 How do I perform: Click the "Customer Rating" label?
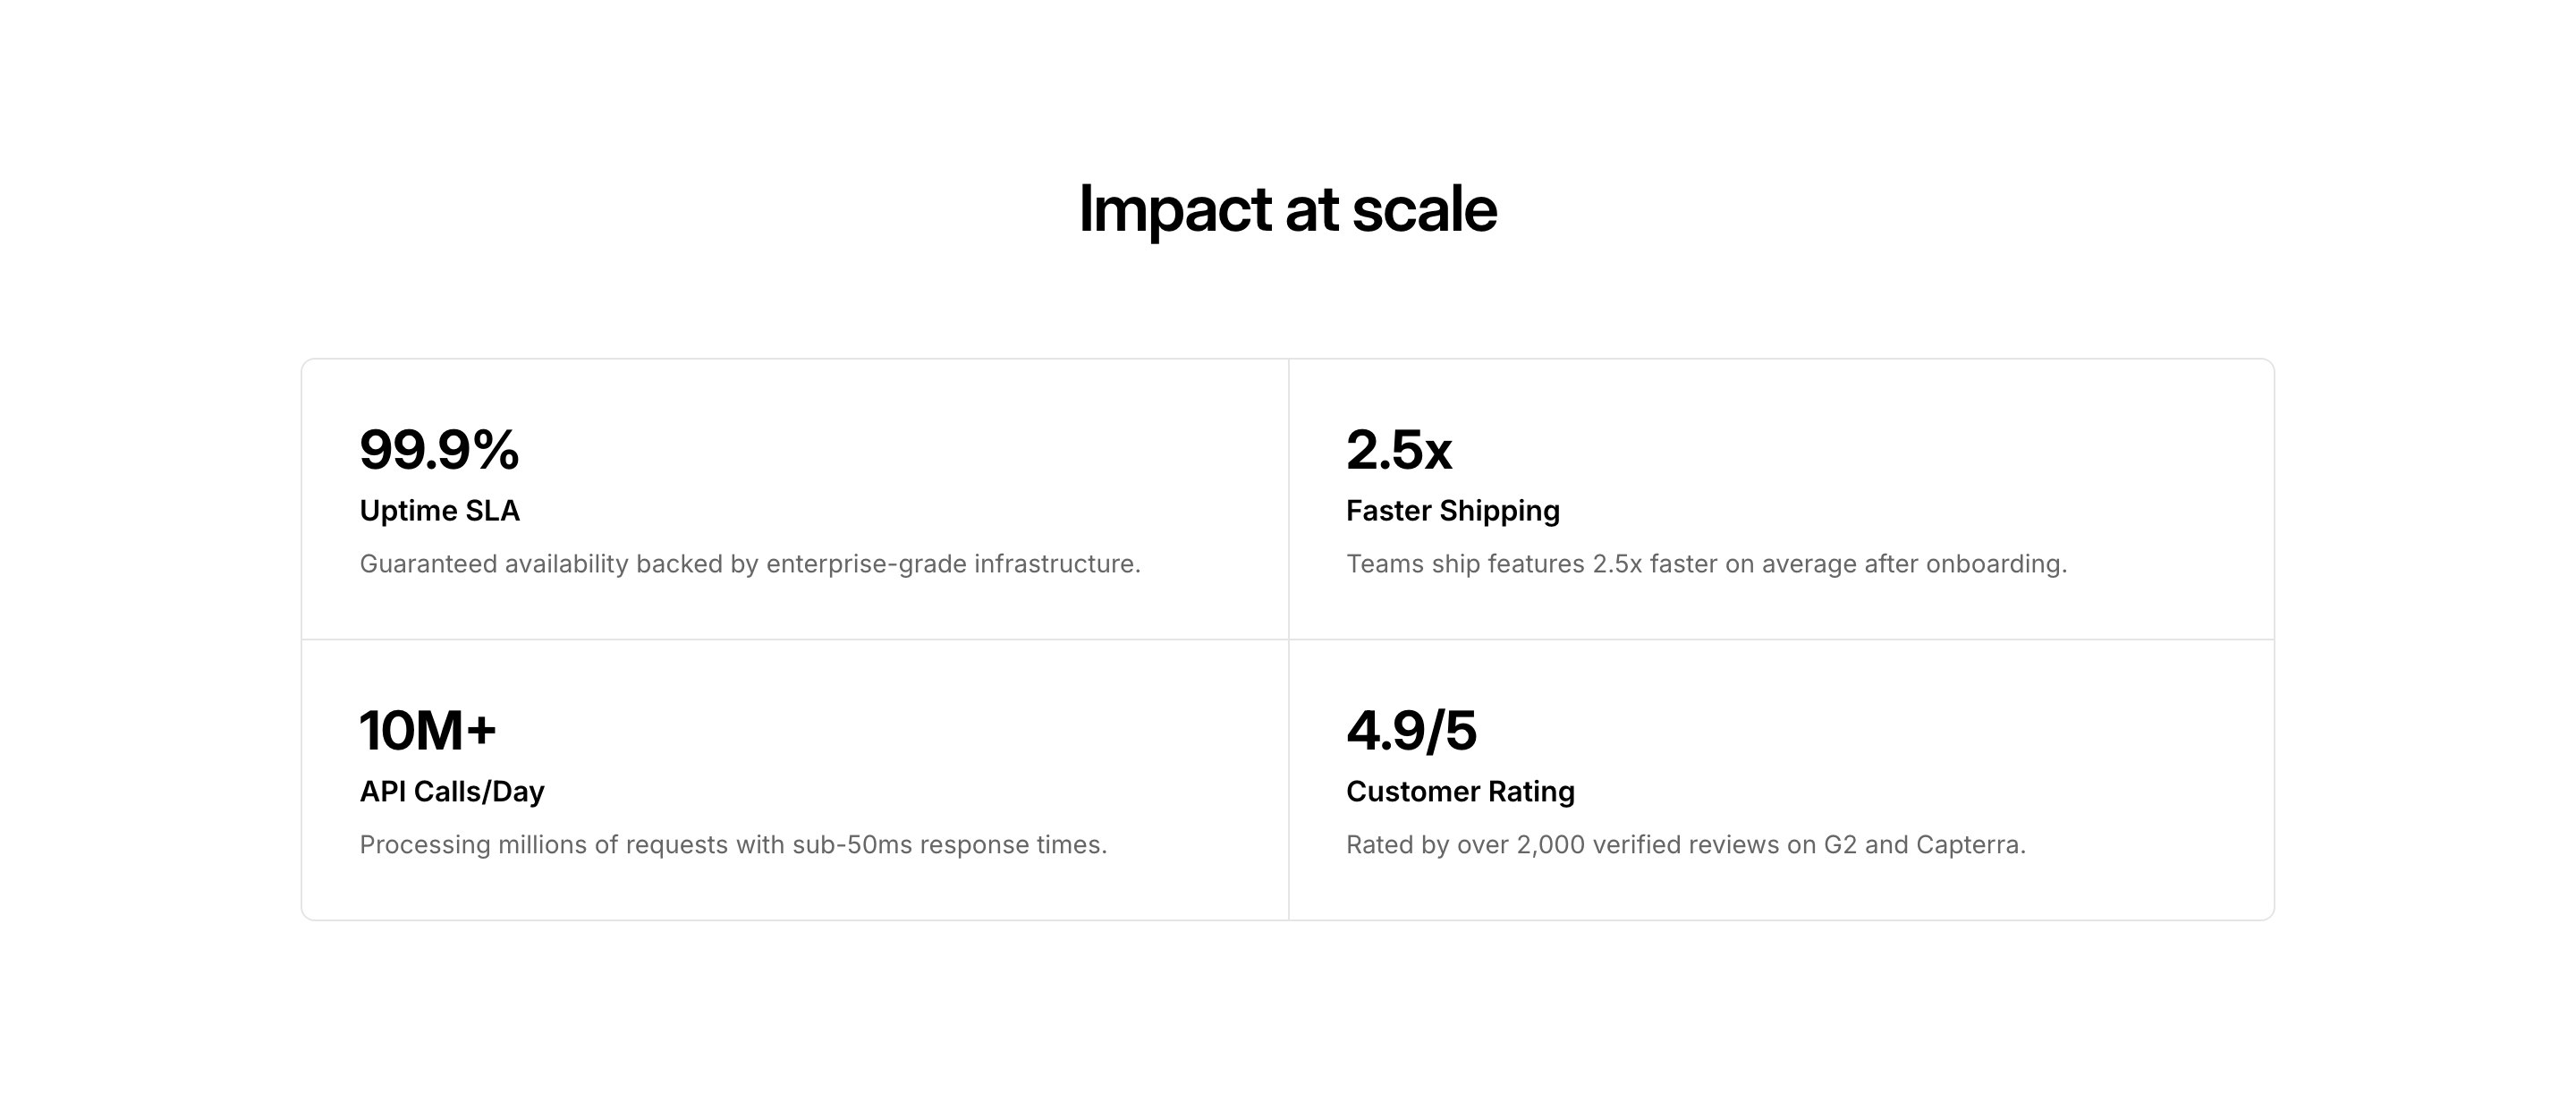(1459, 792)
